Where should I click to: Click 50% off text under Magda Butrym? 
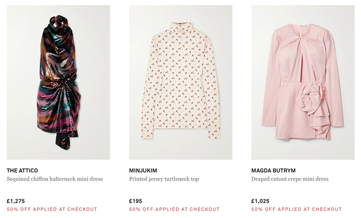[x=296, y=209]
